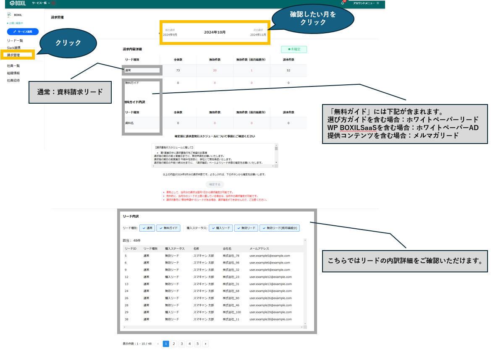Click the 公開|編集中 status link
Image resolution: width=493 pixels, height=350 pixels.
[x=15, y=23]
